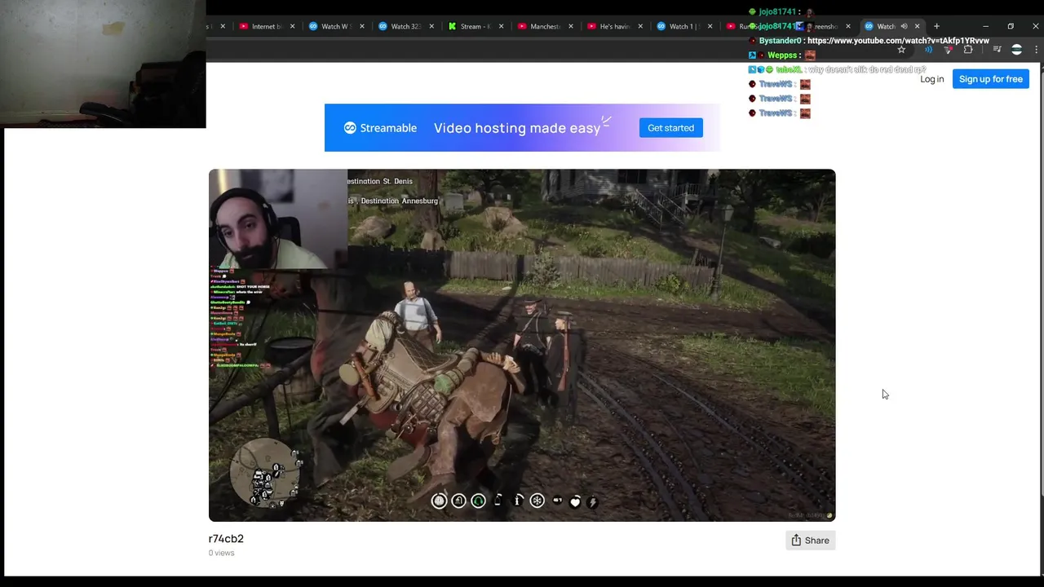Close the active "Watch" tab
This screenshot has width=1044, height=587.
[x=917, y=26]
